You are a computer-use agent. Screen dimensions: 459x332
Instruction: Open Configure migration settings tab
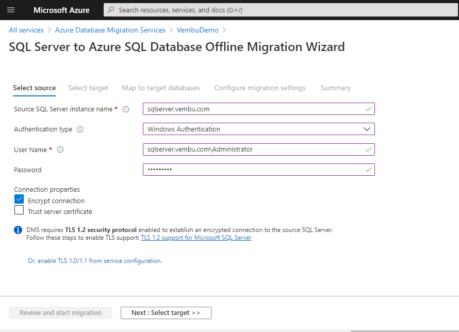click(259, 88)
